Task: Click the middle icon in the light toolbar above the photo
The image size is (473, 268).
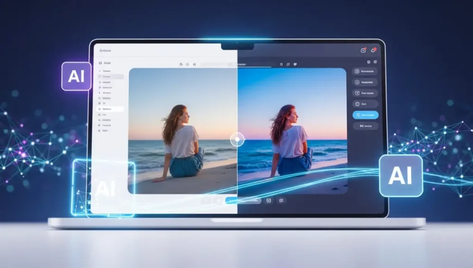Action: [x=188, y=64]
